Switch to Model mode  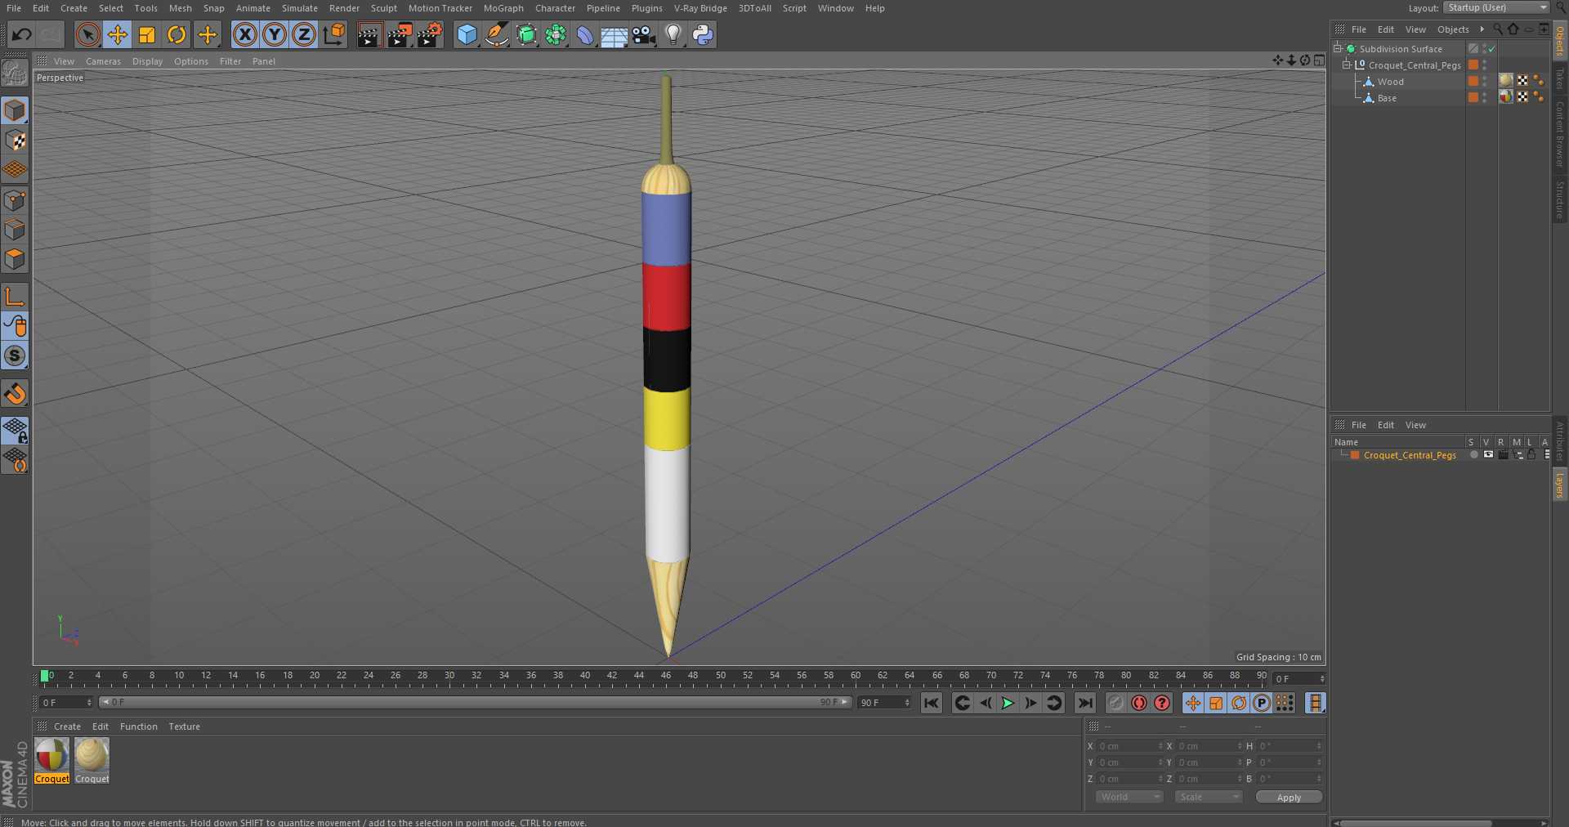pos(15,110)
